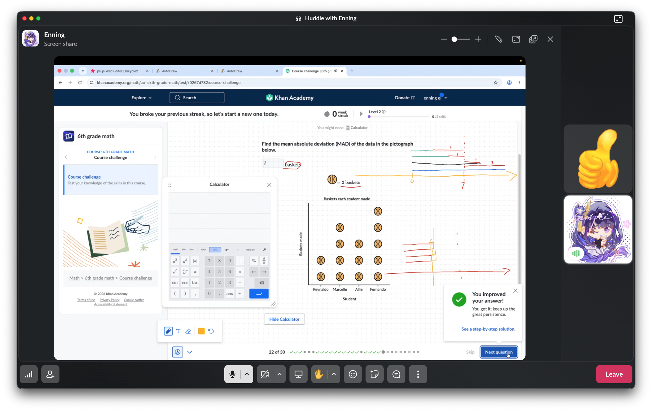The height and width of the screenshot is (411, 652).
Task: Go to previous course unit chevron
Action: [66, 157]
